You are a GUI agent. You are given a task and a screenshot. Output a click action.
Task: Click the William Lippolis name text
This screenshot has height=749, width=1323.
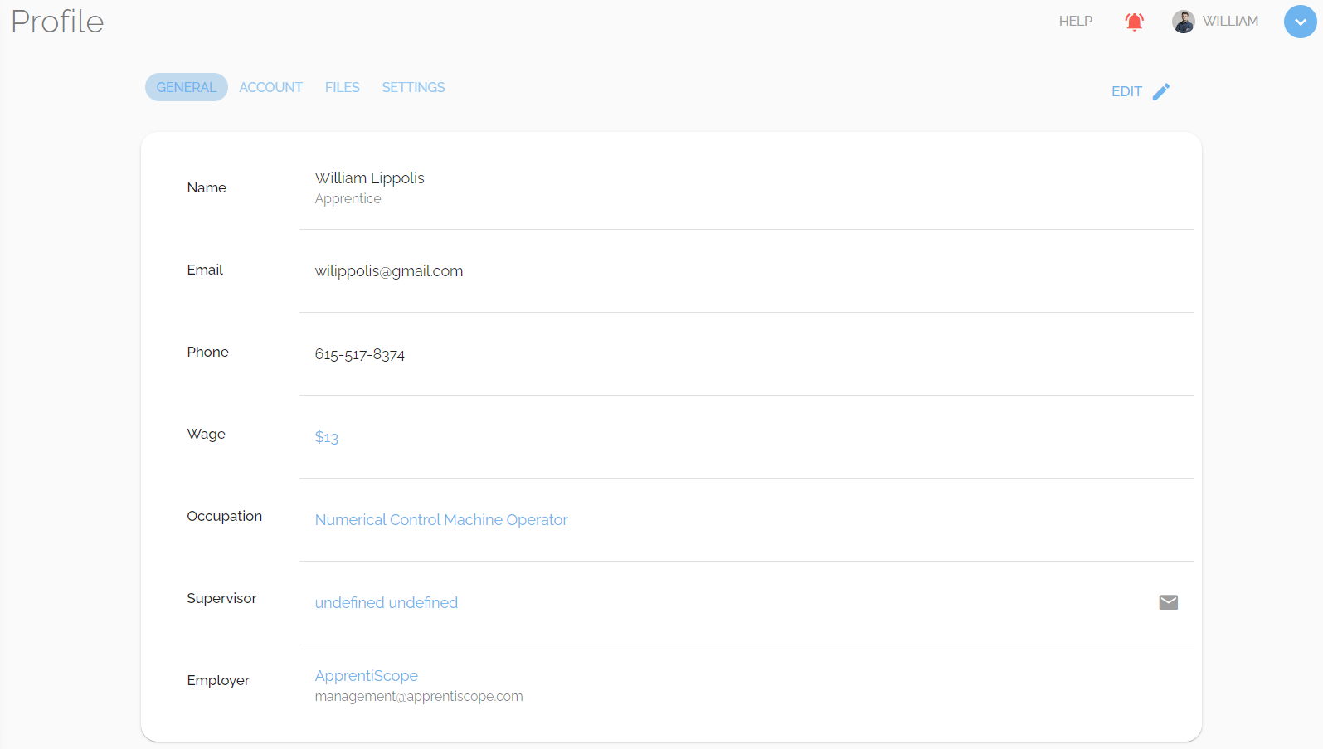tap(370, 178)
